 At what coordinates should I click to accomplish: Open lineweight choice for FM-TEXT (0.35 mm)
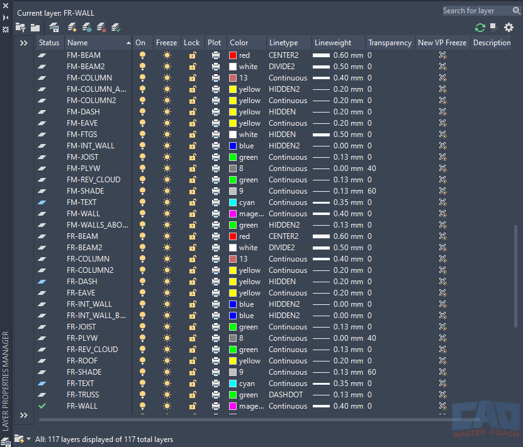(338, 202)
